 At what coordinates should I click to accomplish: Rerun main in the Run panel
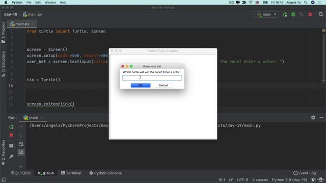coord(11,127)
